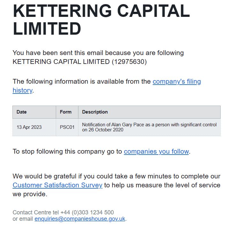Click the Description column header
This screenshot has height=229, width=235.
coord(95,112)
